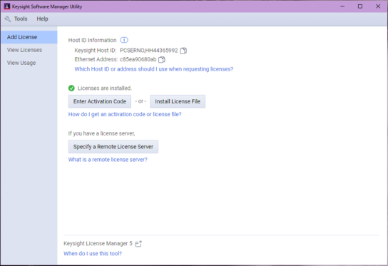Image resolution: width=388 pixels, height=266 pixels.
Task: Click Enter Activation Code button
Action: click(x=100, y=101)
